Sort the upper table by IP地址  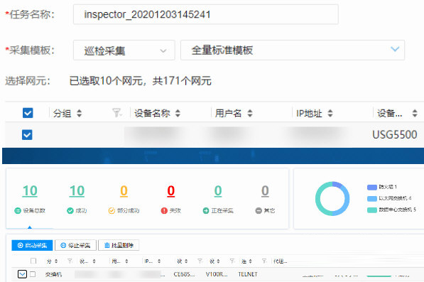(x=330, y=113)
